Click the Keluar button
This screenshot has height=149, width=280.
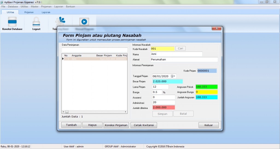209,125
